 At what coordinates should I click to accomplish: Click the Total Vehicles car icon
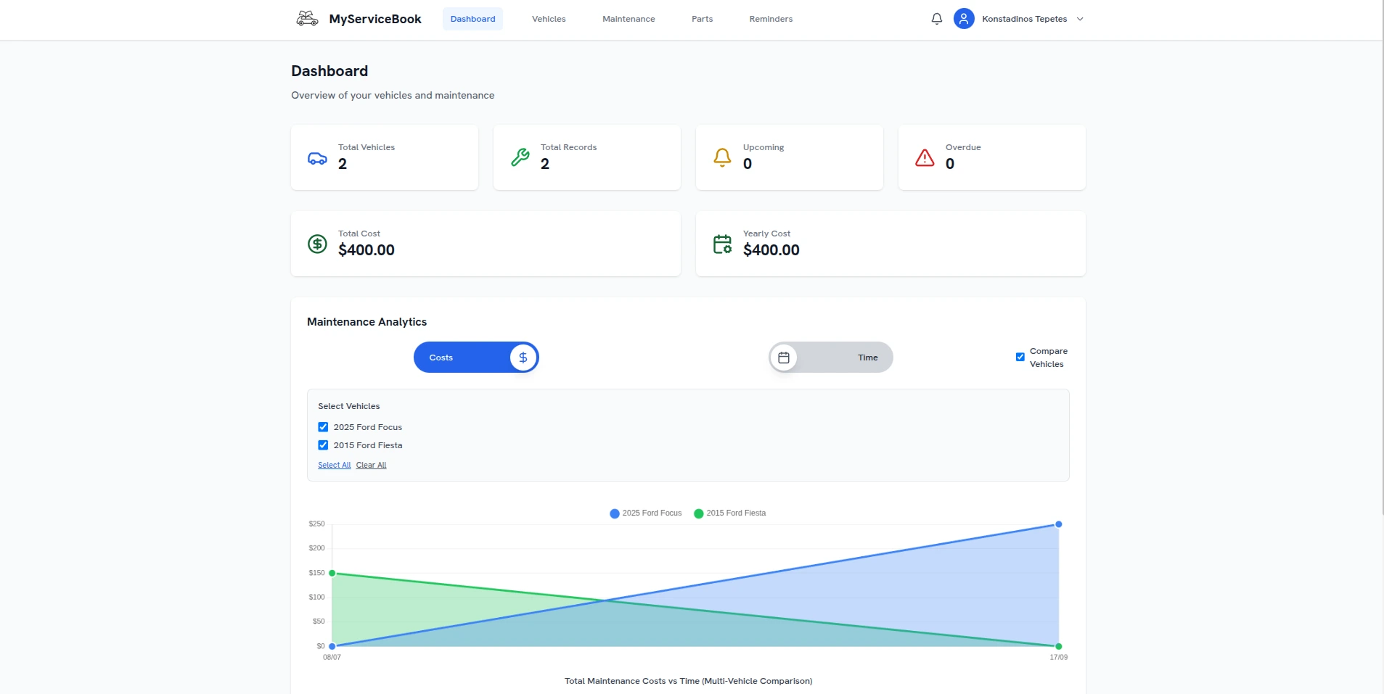pyautogui.click(x=317, y=158)
